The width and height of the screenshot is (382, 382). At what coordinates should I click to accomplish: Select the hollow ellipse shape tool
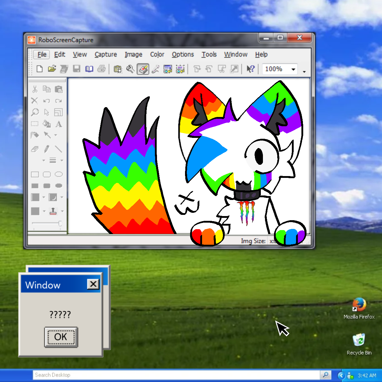coord(59,174)
